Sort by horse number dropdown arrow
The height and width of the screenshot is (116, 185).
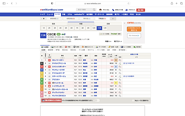[x=45, y=58]
